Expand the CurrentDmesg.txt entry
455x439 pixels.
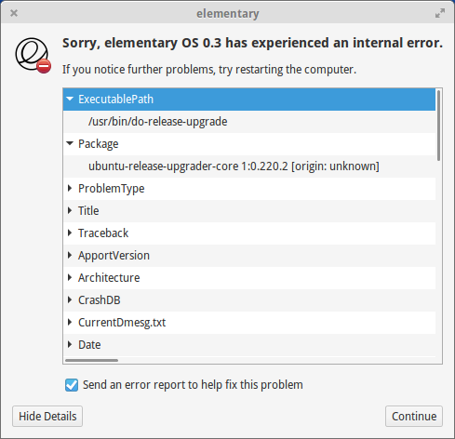(70, 322)
